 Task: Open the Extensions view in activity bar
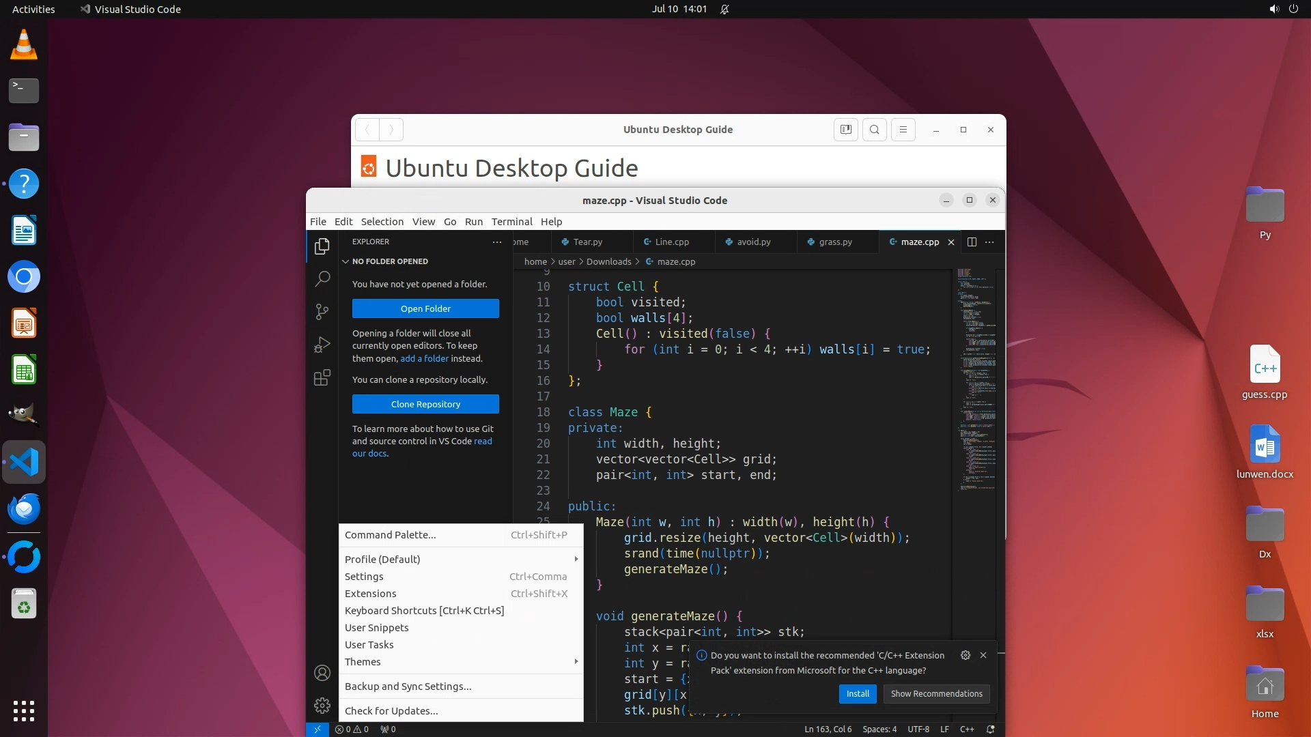pyautogui.click(x=322, y=377)
